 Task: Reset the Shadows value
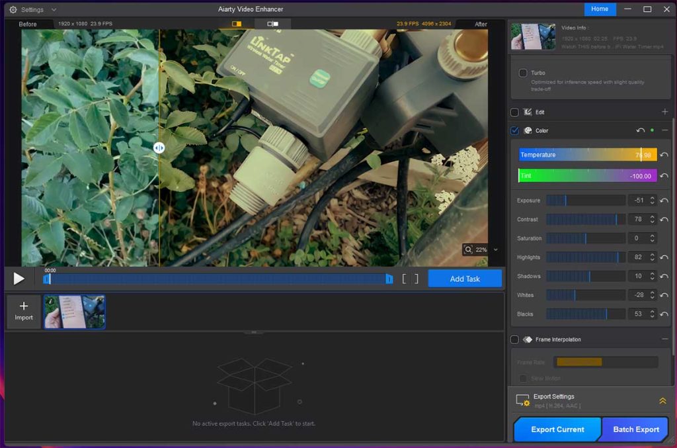(x=664, y=276)
